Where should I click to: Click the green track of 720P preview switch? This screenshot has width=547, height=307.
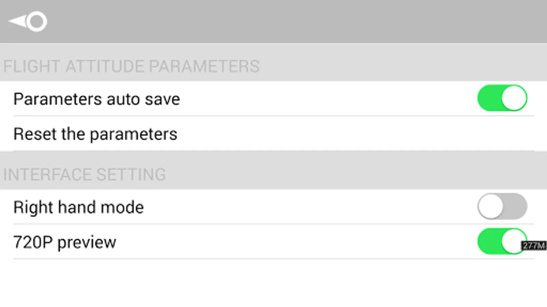click(488, 242)
